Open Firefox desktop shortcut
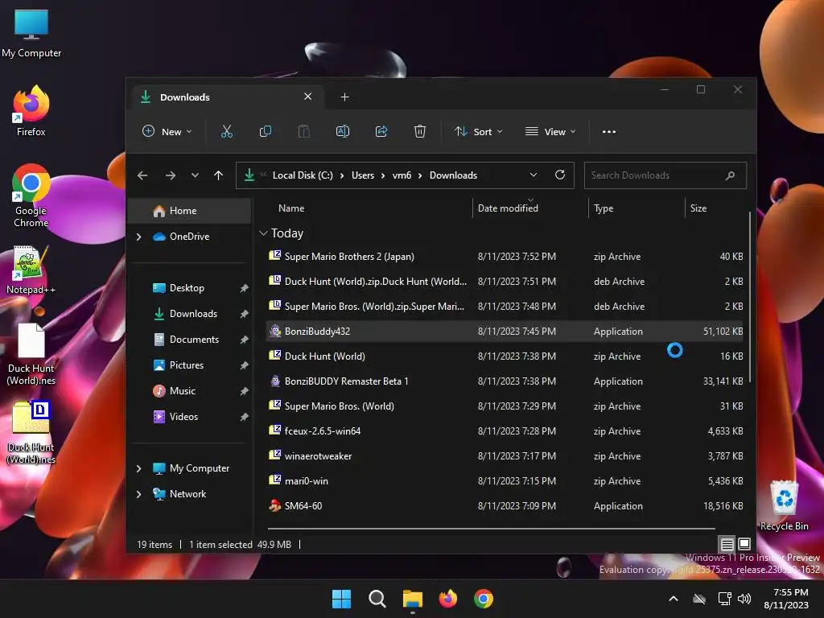The width and height of the screenshot is (824, 618). (31, 111)
